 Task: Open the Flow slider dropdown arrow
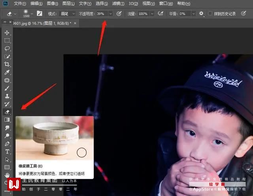(152, 14)
